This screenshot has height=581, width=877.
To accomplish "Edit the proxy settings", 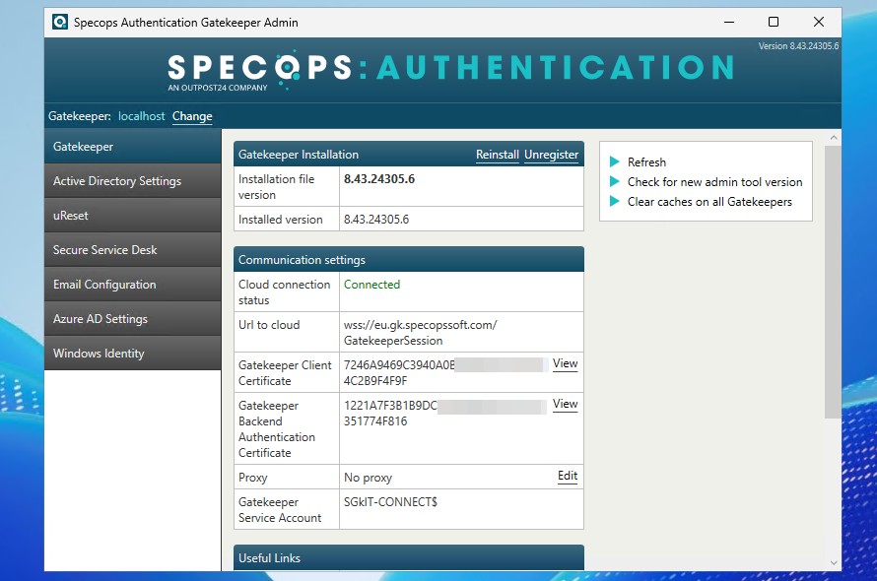I will [x=567, y=476].
